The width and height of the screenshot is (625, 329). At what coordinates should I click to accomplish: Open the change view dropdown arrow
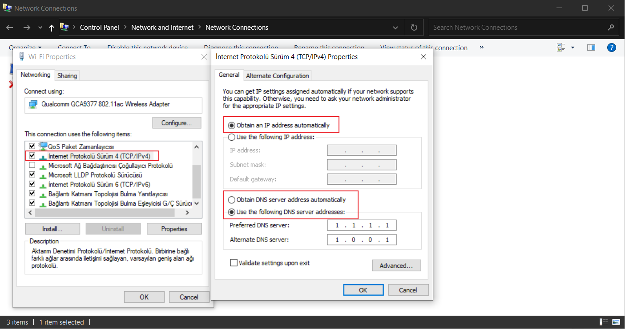coord(573,48)
